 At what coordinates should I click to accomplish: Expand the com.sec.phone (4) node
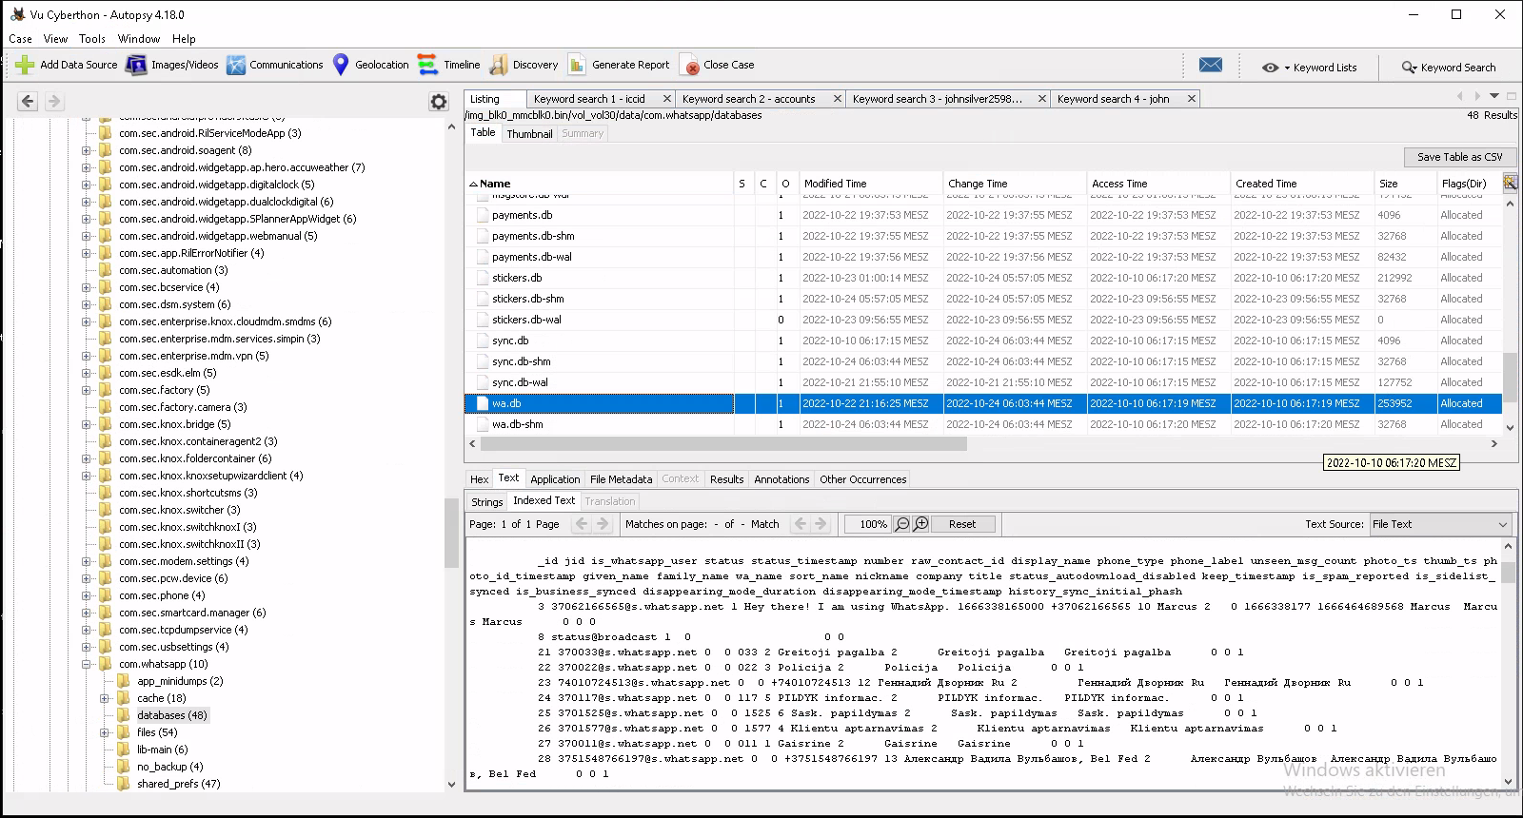click(86, 595)
